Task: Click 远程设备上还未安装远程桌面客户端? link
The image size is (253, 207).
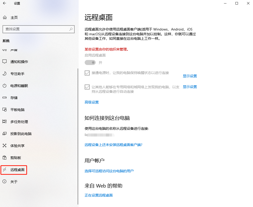Action: (113, 145)
